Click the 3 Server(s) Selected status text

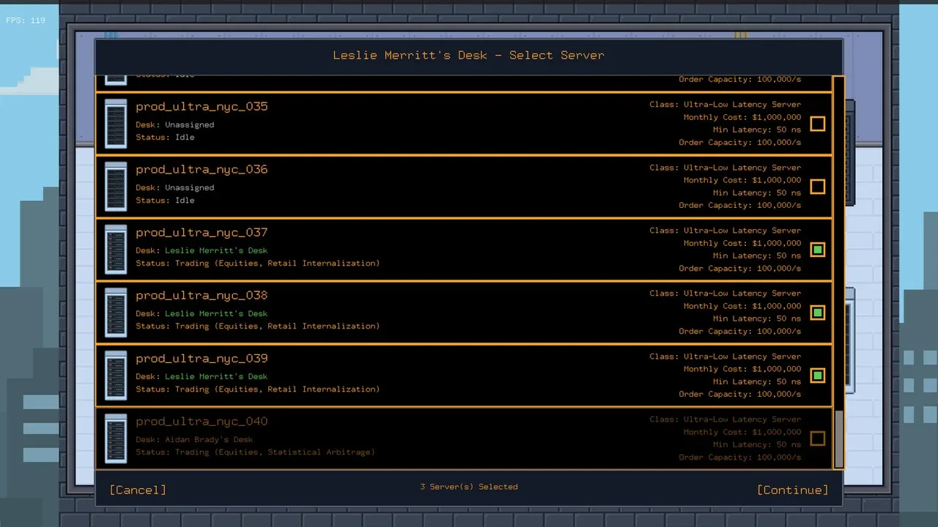(469, 487)
